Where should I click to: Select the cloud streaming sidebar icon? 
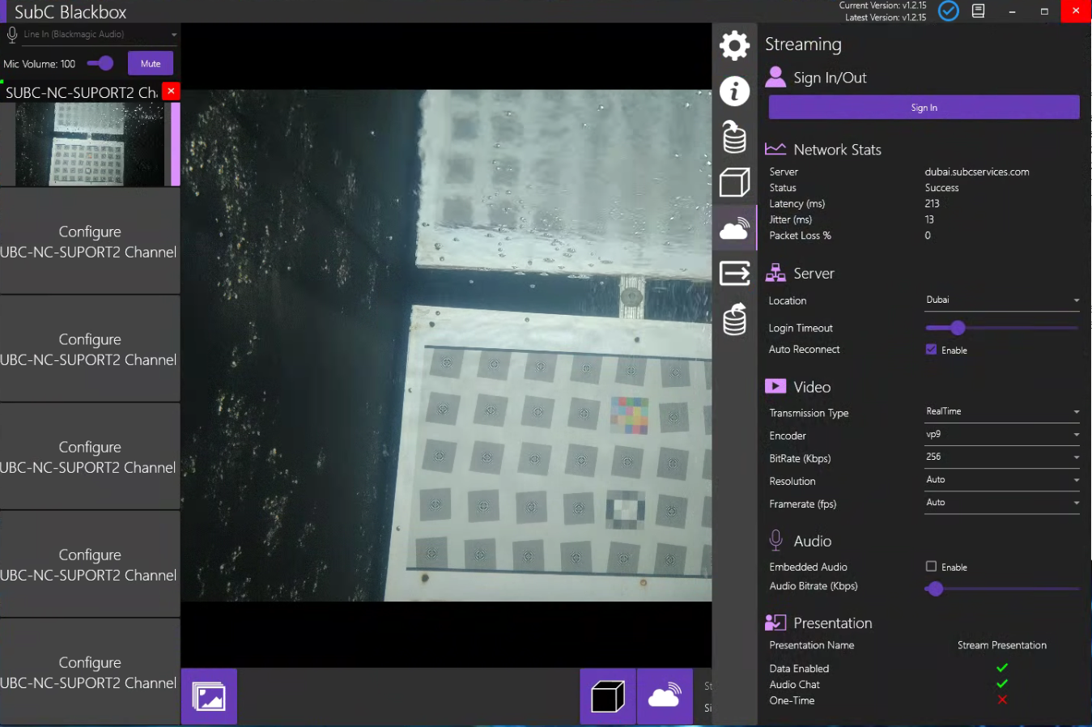(x=734, y=229)
